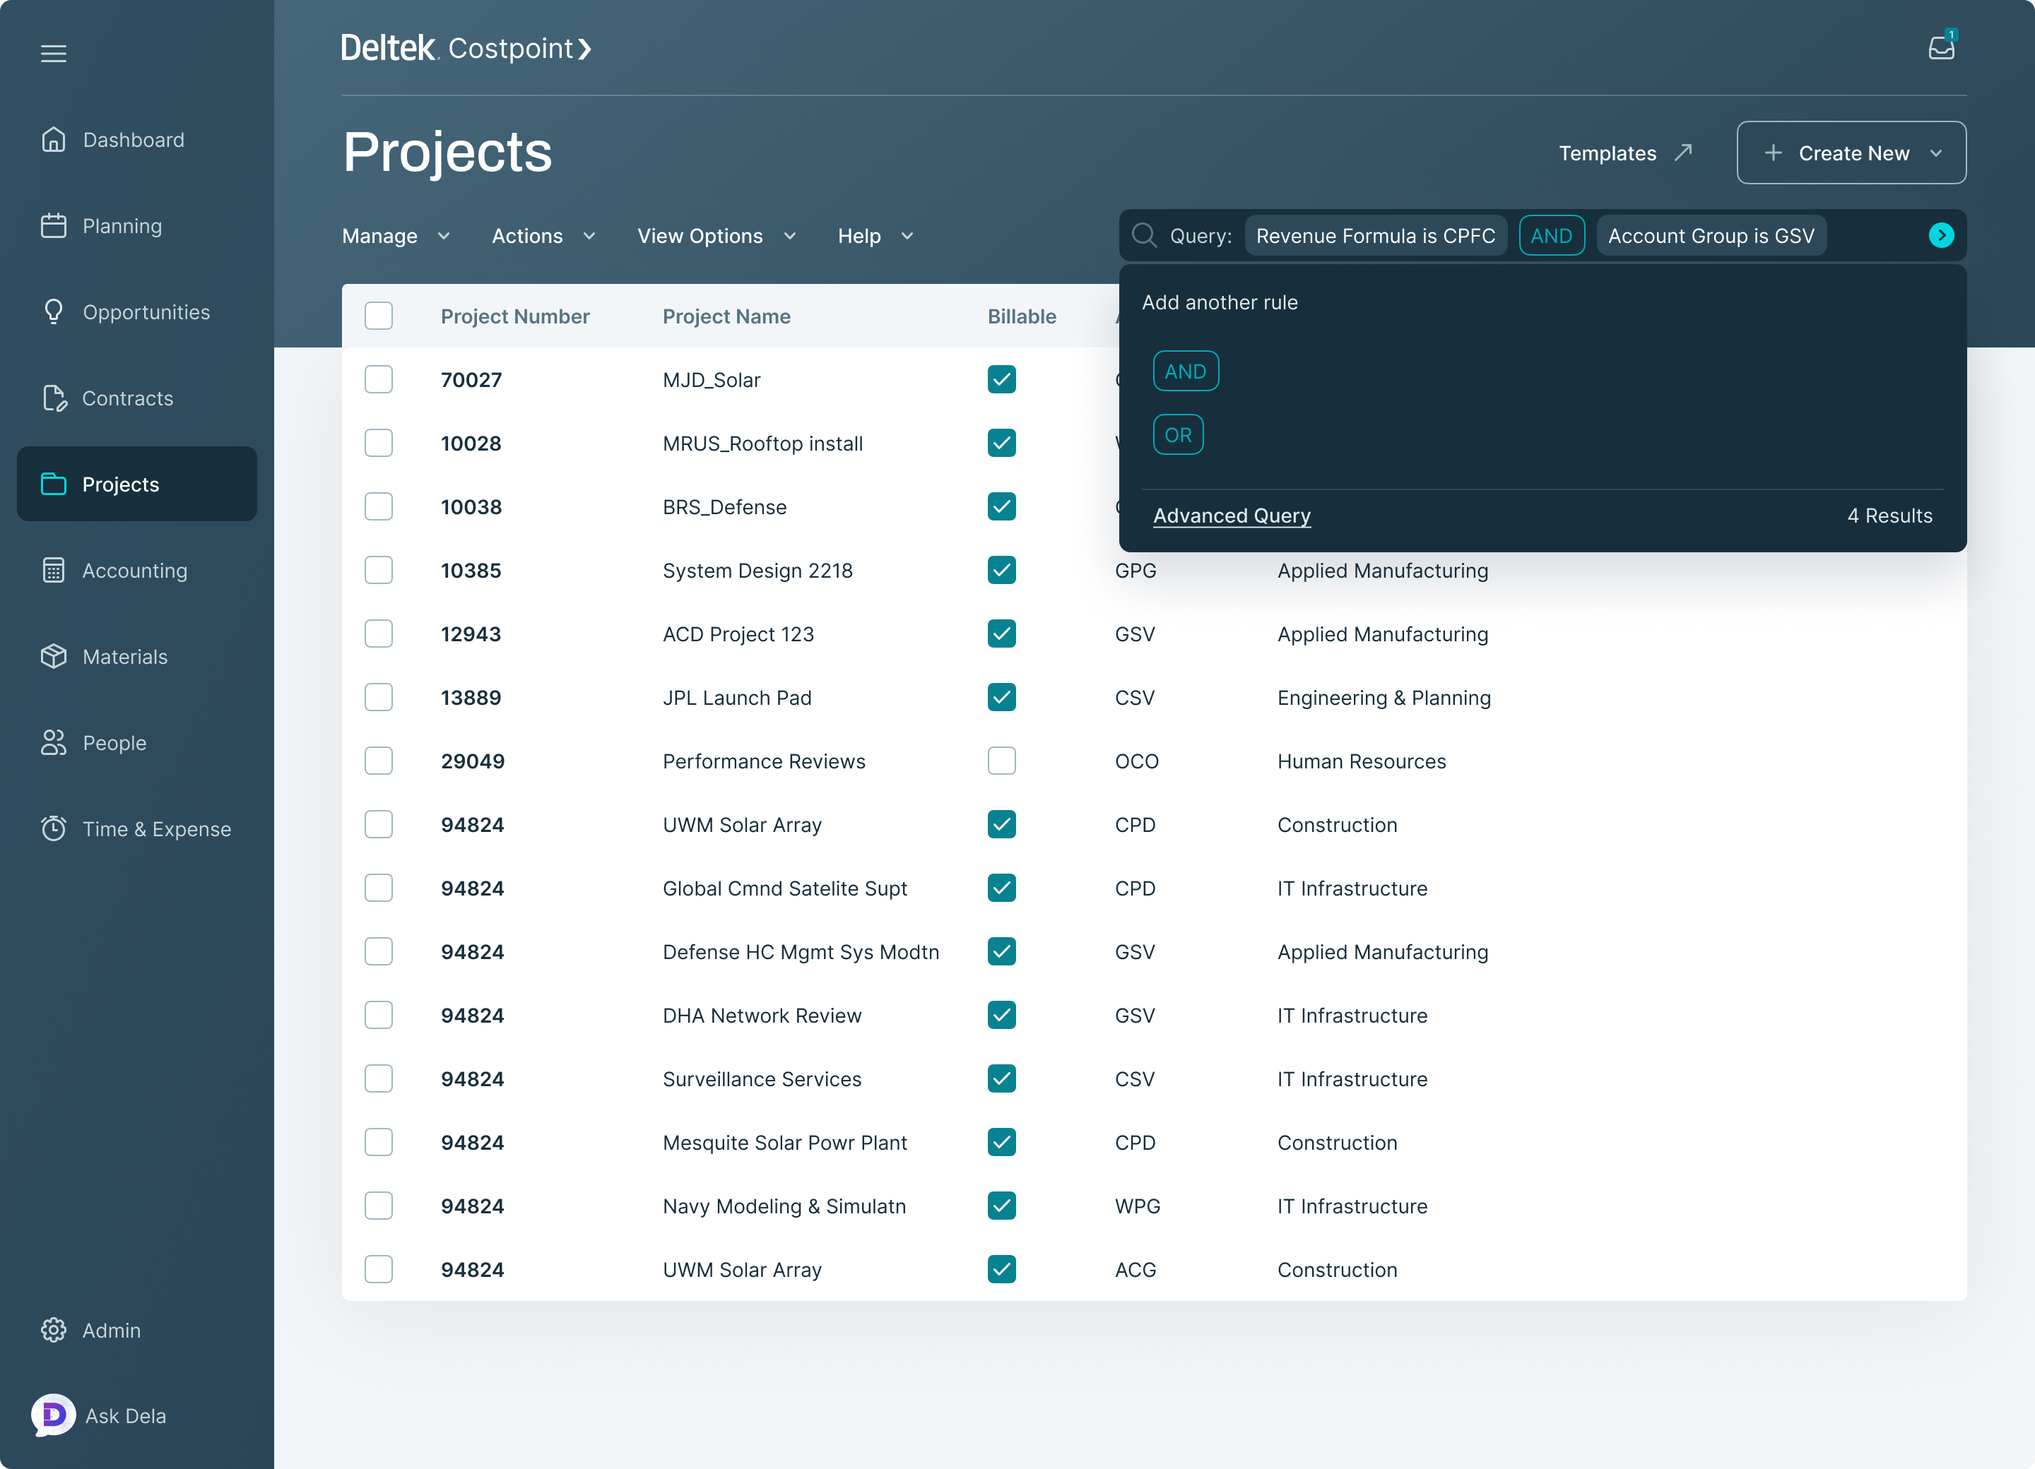Check Billable box for Performance Reviews
The width and height of the screenshot is (2035, 1469).
(1001, 761)
